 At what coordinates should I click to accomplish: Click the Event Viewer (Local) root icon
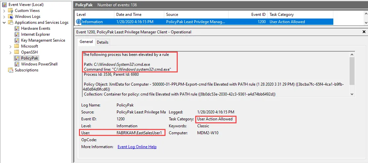coord(4,5)
